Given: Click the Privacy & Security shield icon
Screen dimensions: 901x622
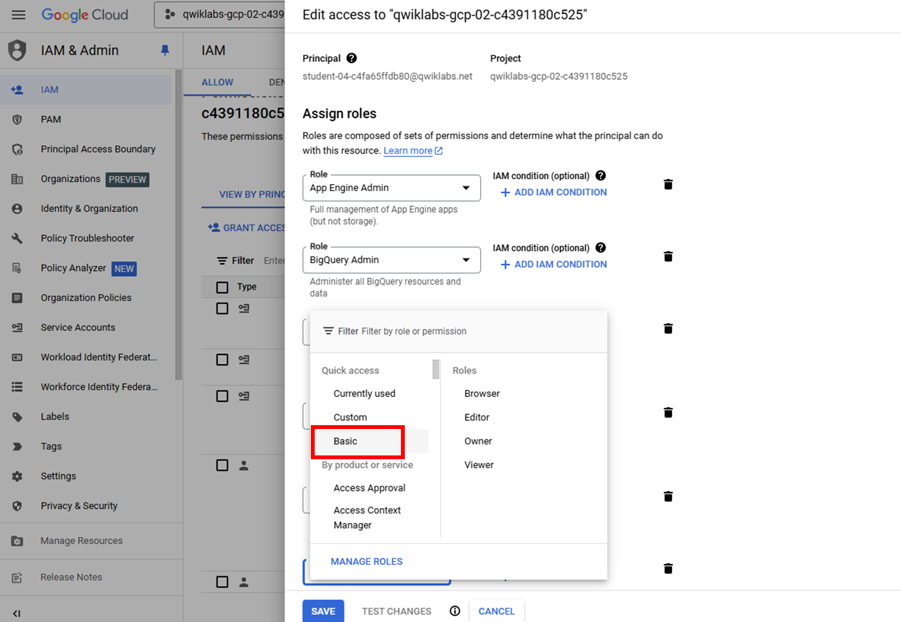Looking at the screenshot, I should (17, 506).
